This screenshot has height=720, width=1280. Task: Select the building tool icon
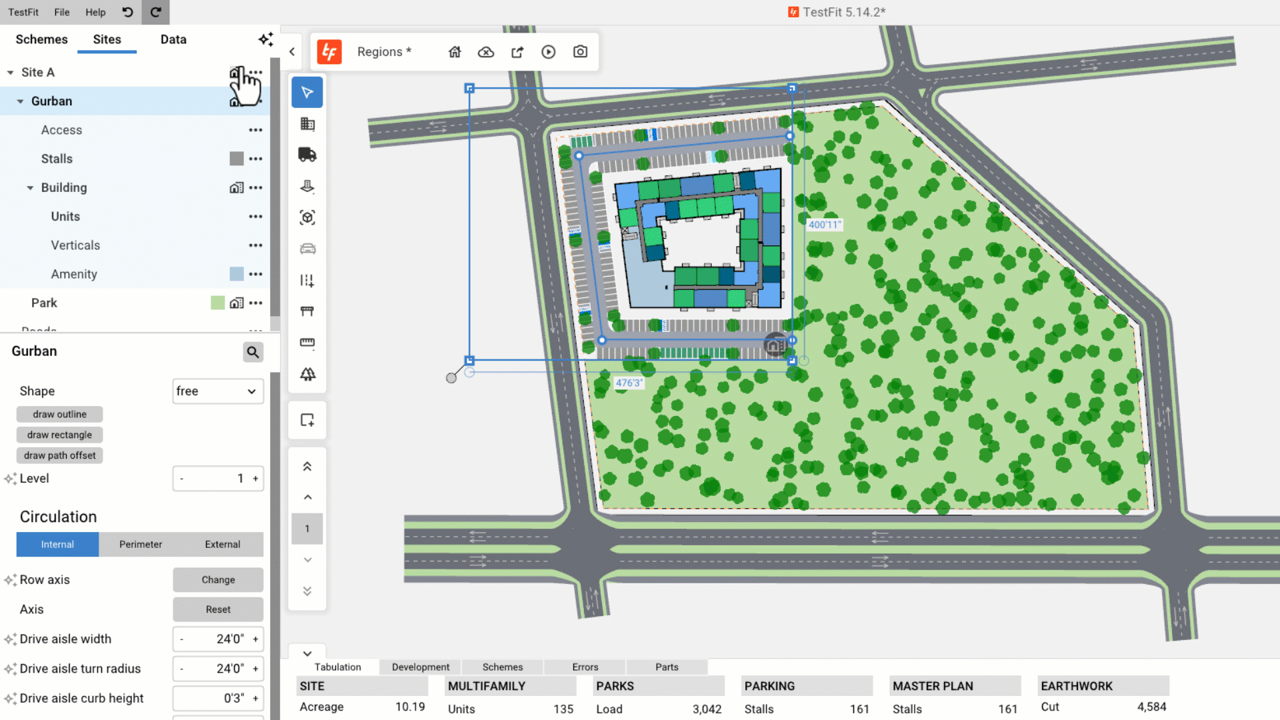click(x=307, y=124)
